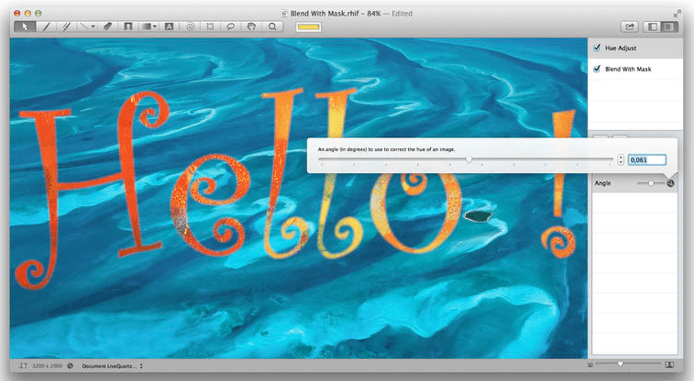Click the round icon after dimensions
The image size is (694, 381).
tap(70, 366)
